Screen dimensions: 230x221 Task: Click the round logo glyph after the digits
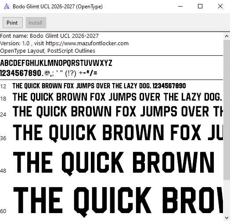(47, 73)
